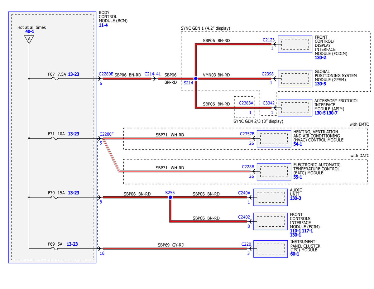Select connector label C3342
Viewport: 374px width, 289px height.
pyautogui.click(x=268, y=103)
